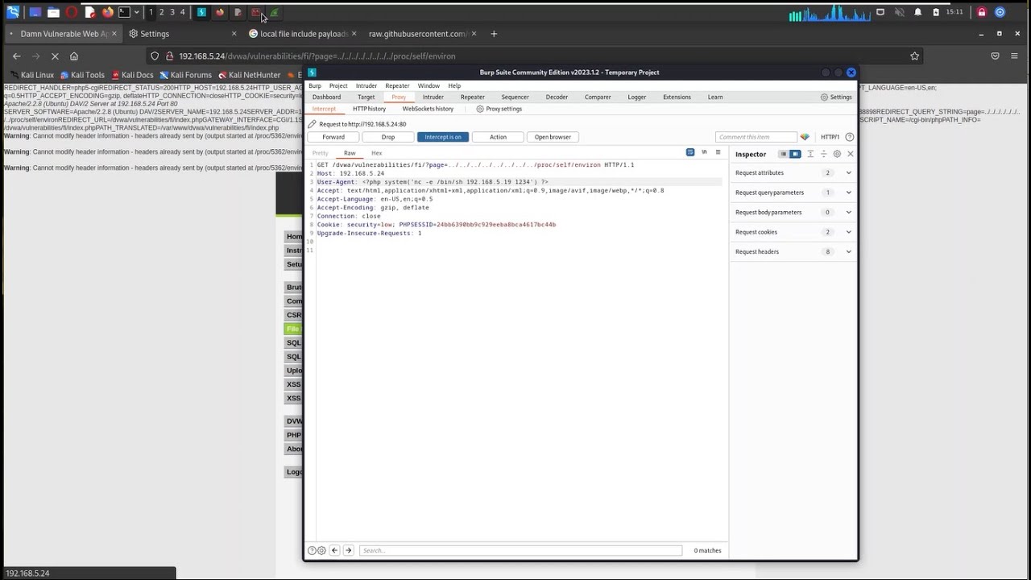This screenshot has height=580, width=1031.
Task: Switch message view to Hex
Action: coord(376,153)
